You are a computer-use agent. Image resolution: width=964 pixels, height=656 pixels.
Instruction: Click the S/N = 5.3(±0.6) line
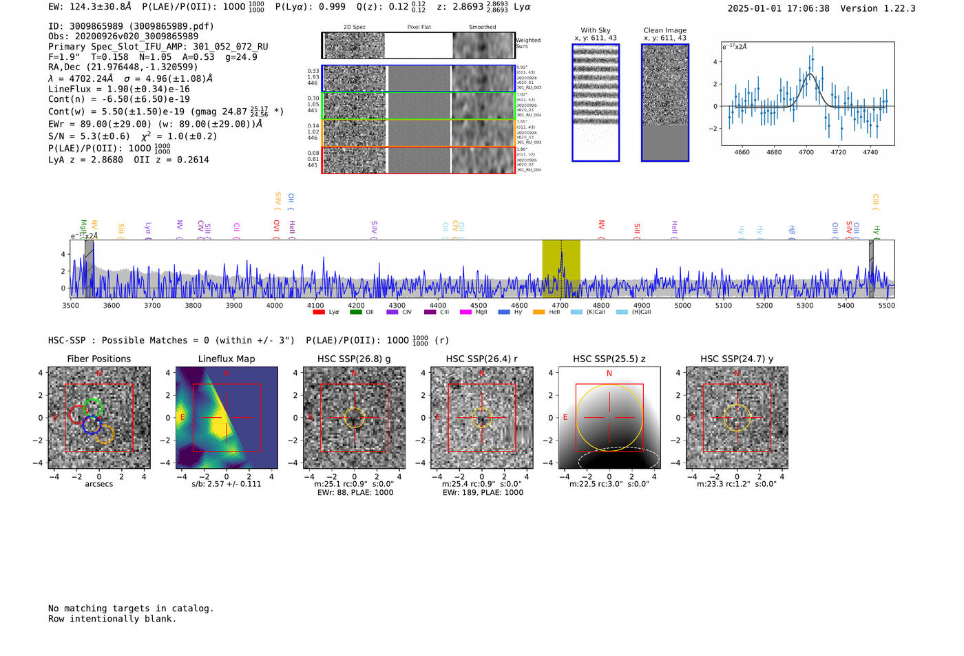[x=133, y=136]
